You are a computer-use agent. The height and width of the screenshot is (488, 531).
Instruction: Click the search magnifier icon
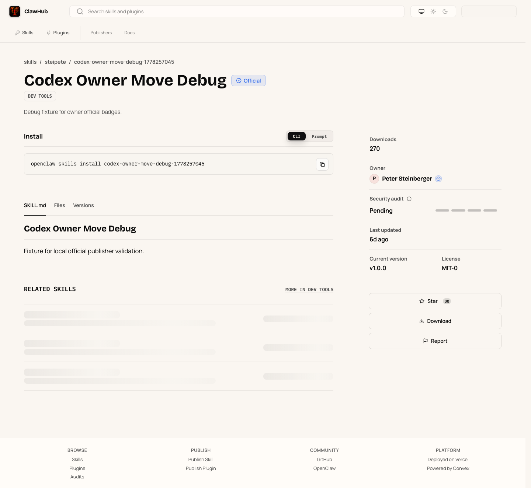pos(80,11)
